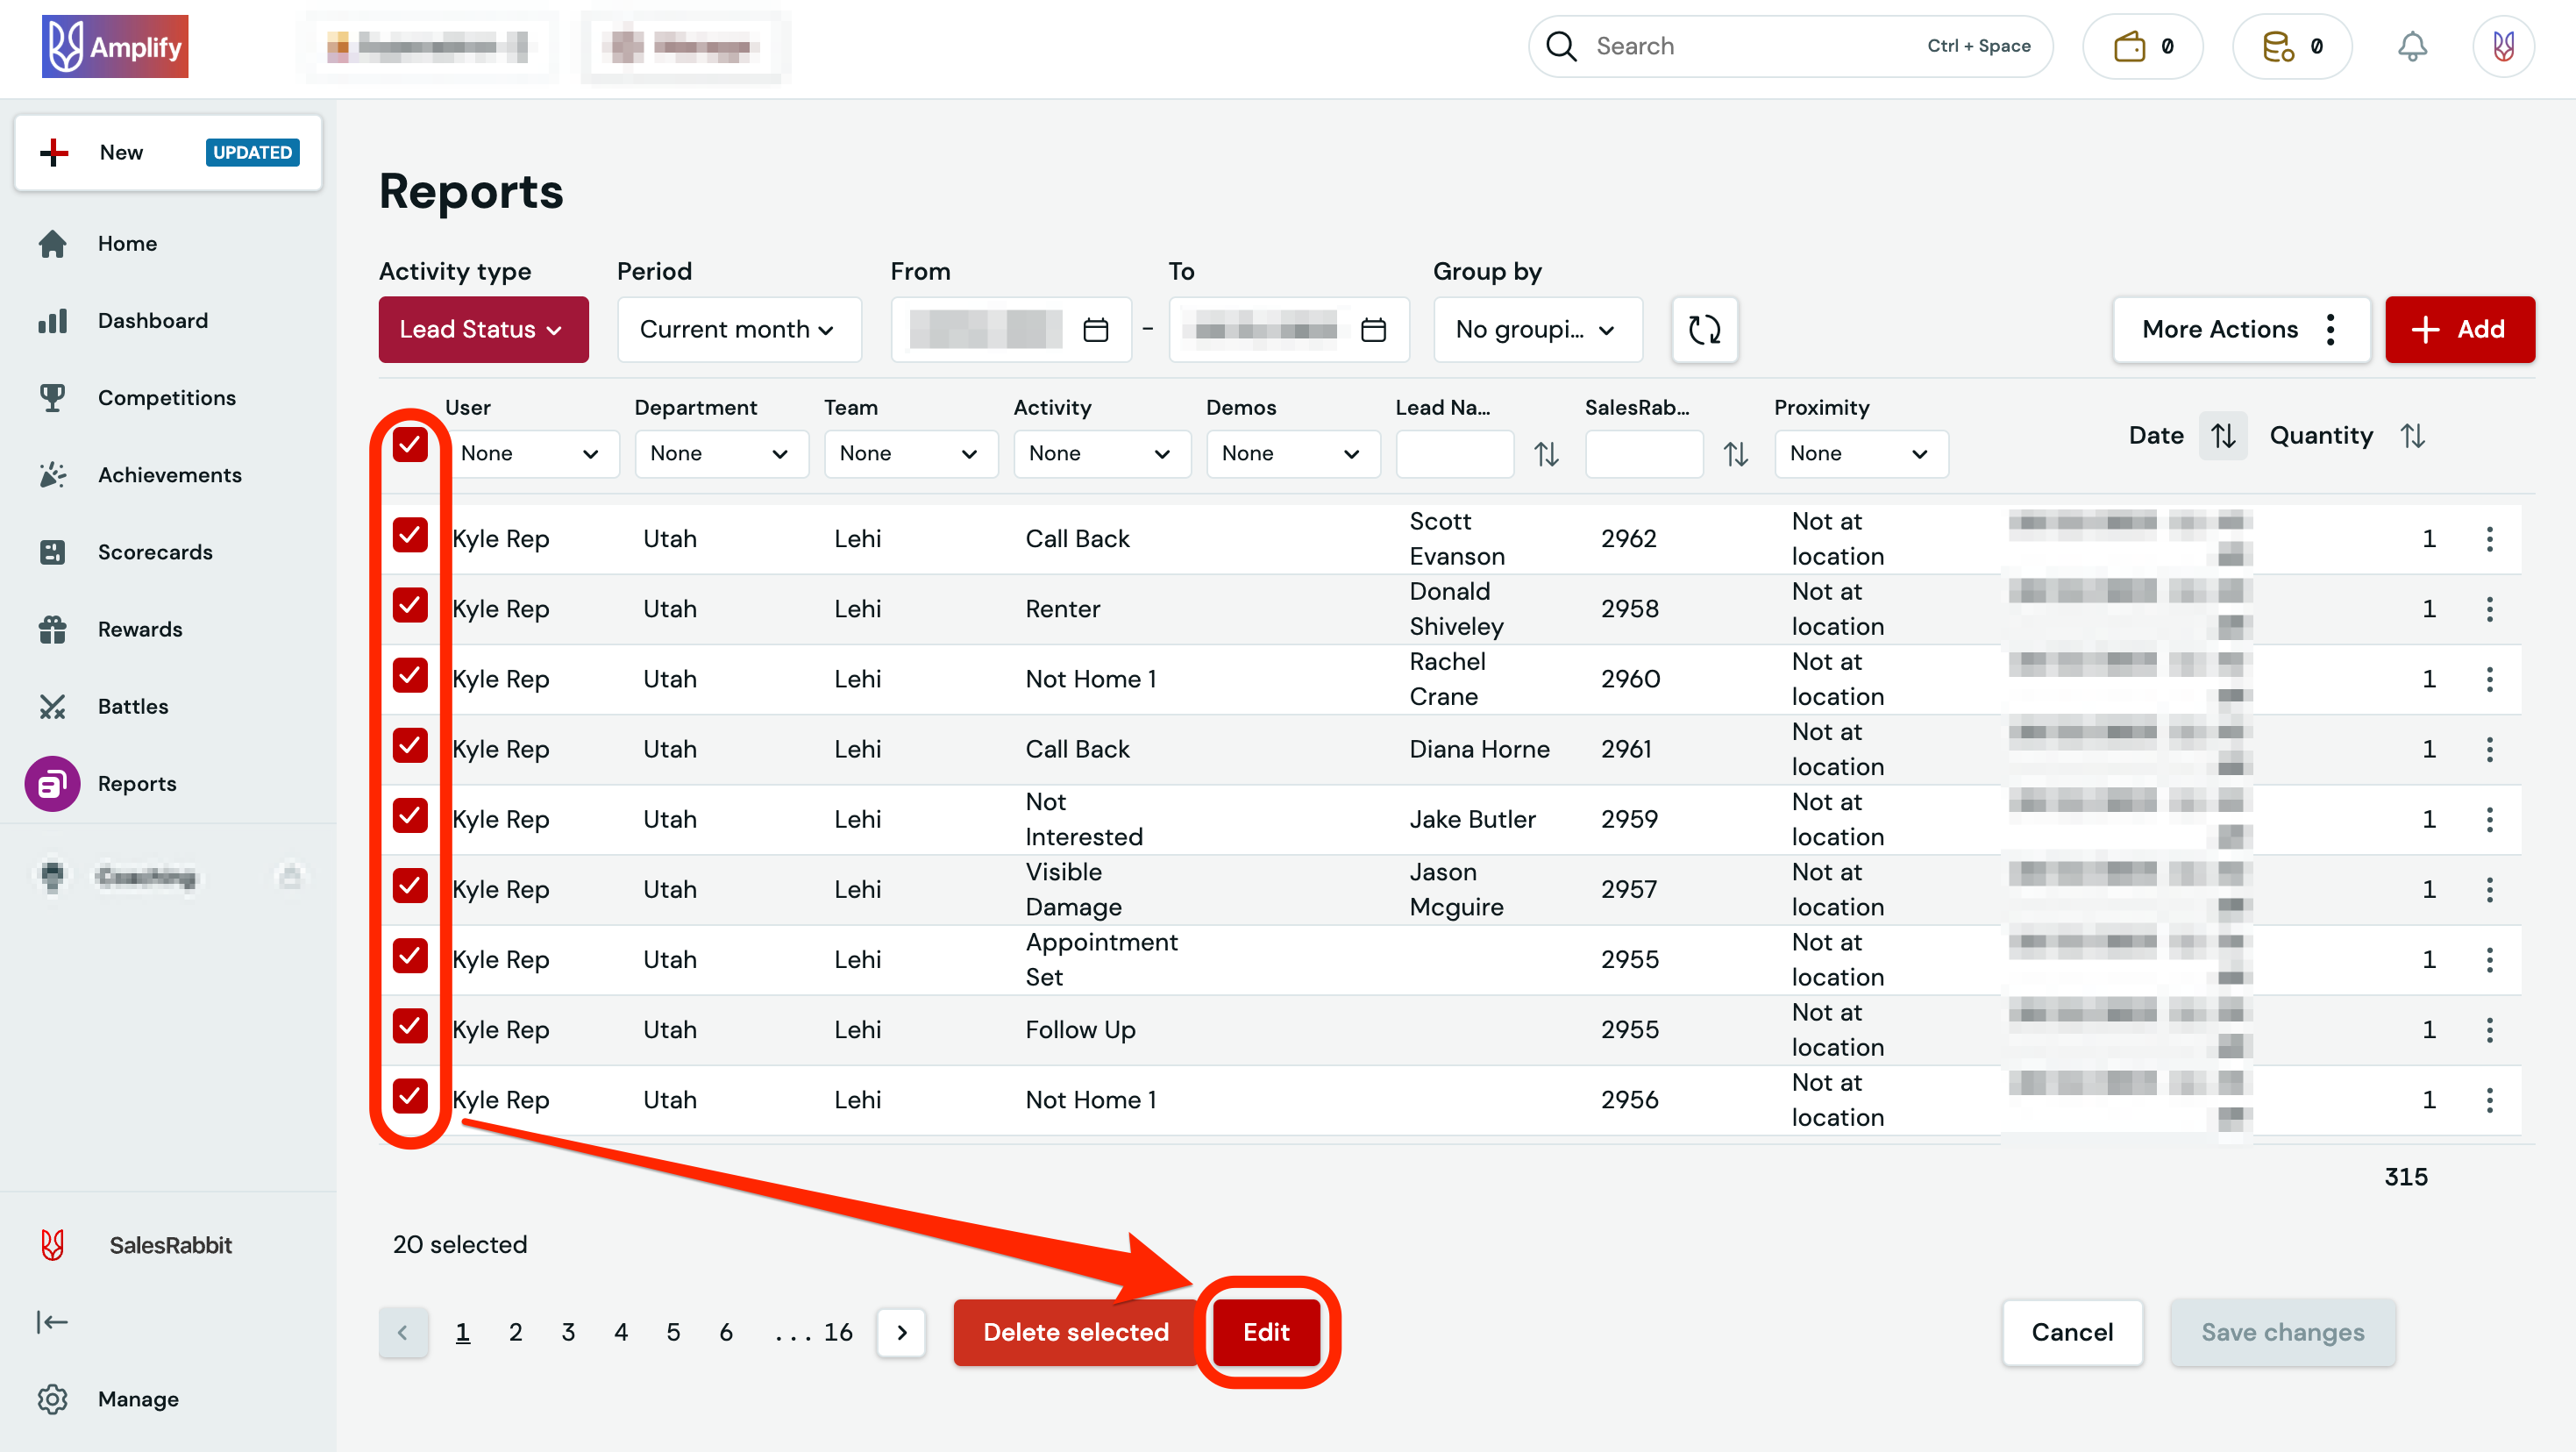Uncheck the Follow Up row checkbox
This screenshot has width=2576, height=1452.
[x=410, y=1026]
